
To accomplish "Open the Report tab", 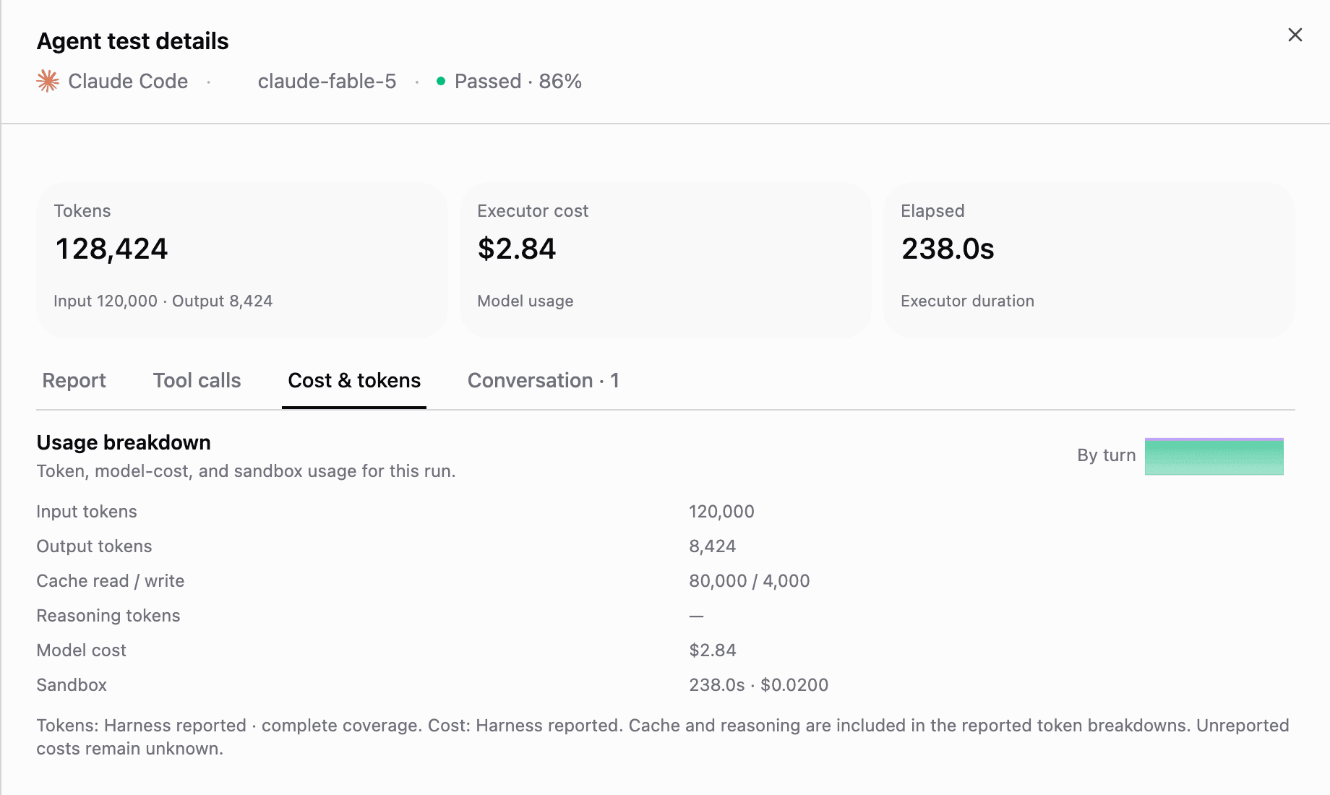I will point(74,380).
